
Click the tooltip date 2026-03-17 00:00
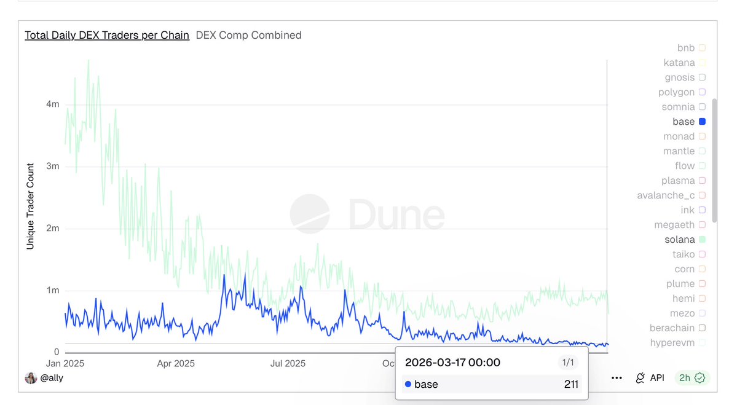pos(452,362)
